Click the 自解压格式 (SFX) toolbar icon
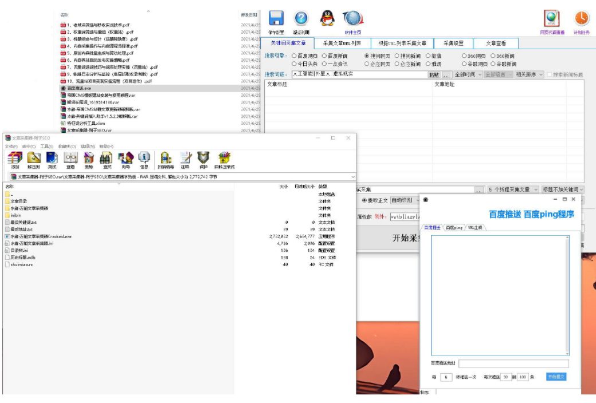Image resolution: width=596 pixels, height=403 pixels. coord(225,159)
